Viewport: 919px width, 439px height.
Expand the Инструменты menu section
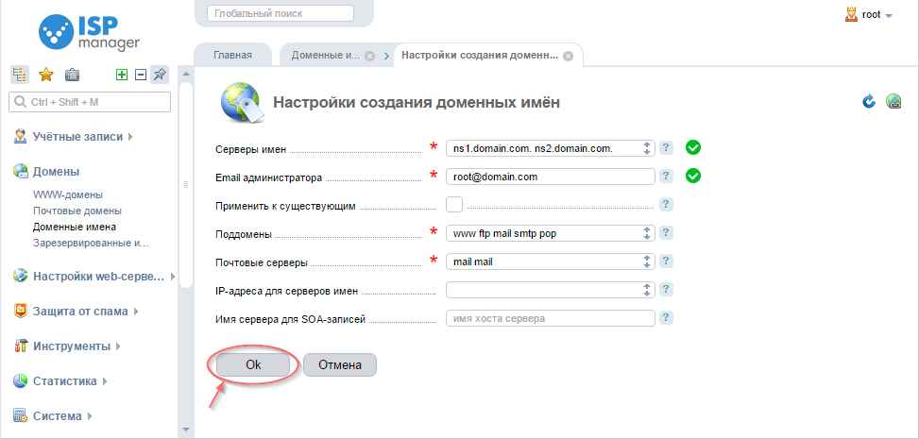[x=118, y=346]
